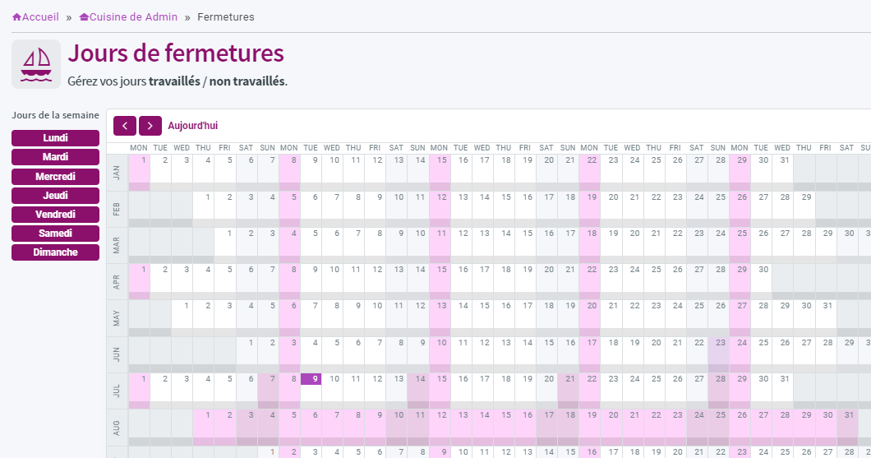Screen dimensions: 871x458
Task: Toggle the Samedi weekday button
Action: pos(56,233)
